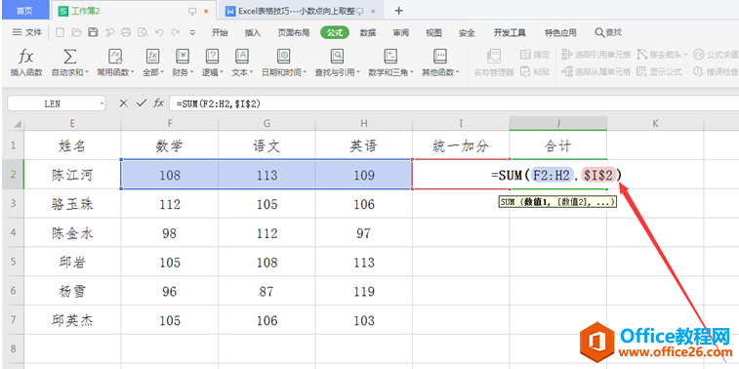The image size is (739, 369).
Task: Confirm formula with the checkmark icon
Action: (141, 103)
